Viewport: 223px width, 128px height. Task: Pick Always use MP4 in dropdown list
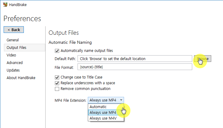(106, 112)
